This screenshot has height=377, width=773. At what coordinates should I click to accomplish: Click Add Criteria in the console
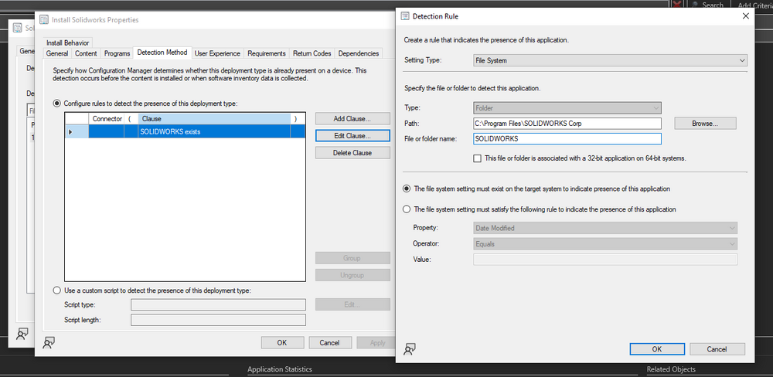[754, 5]
